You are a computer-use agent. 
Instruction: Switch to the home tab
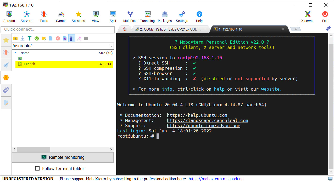point(125,29)
